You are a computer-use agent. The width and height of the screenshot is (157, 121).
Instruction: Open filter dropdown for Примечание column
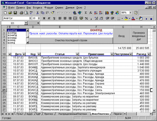tap(112, 54)
